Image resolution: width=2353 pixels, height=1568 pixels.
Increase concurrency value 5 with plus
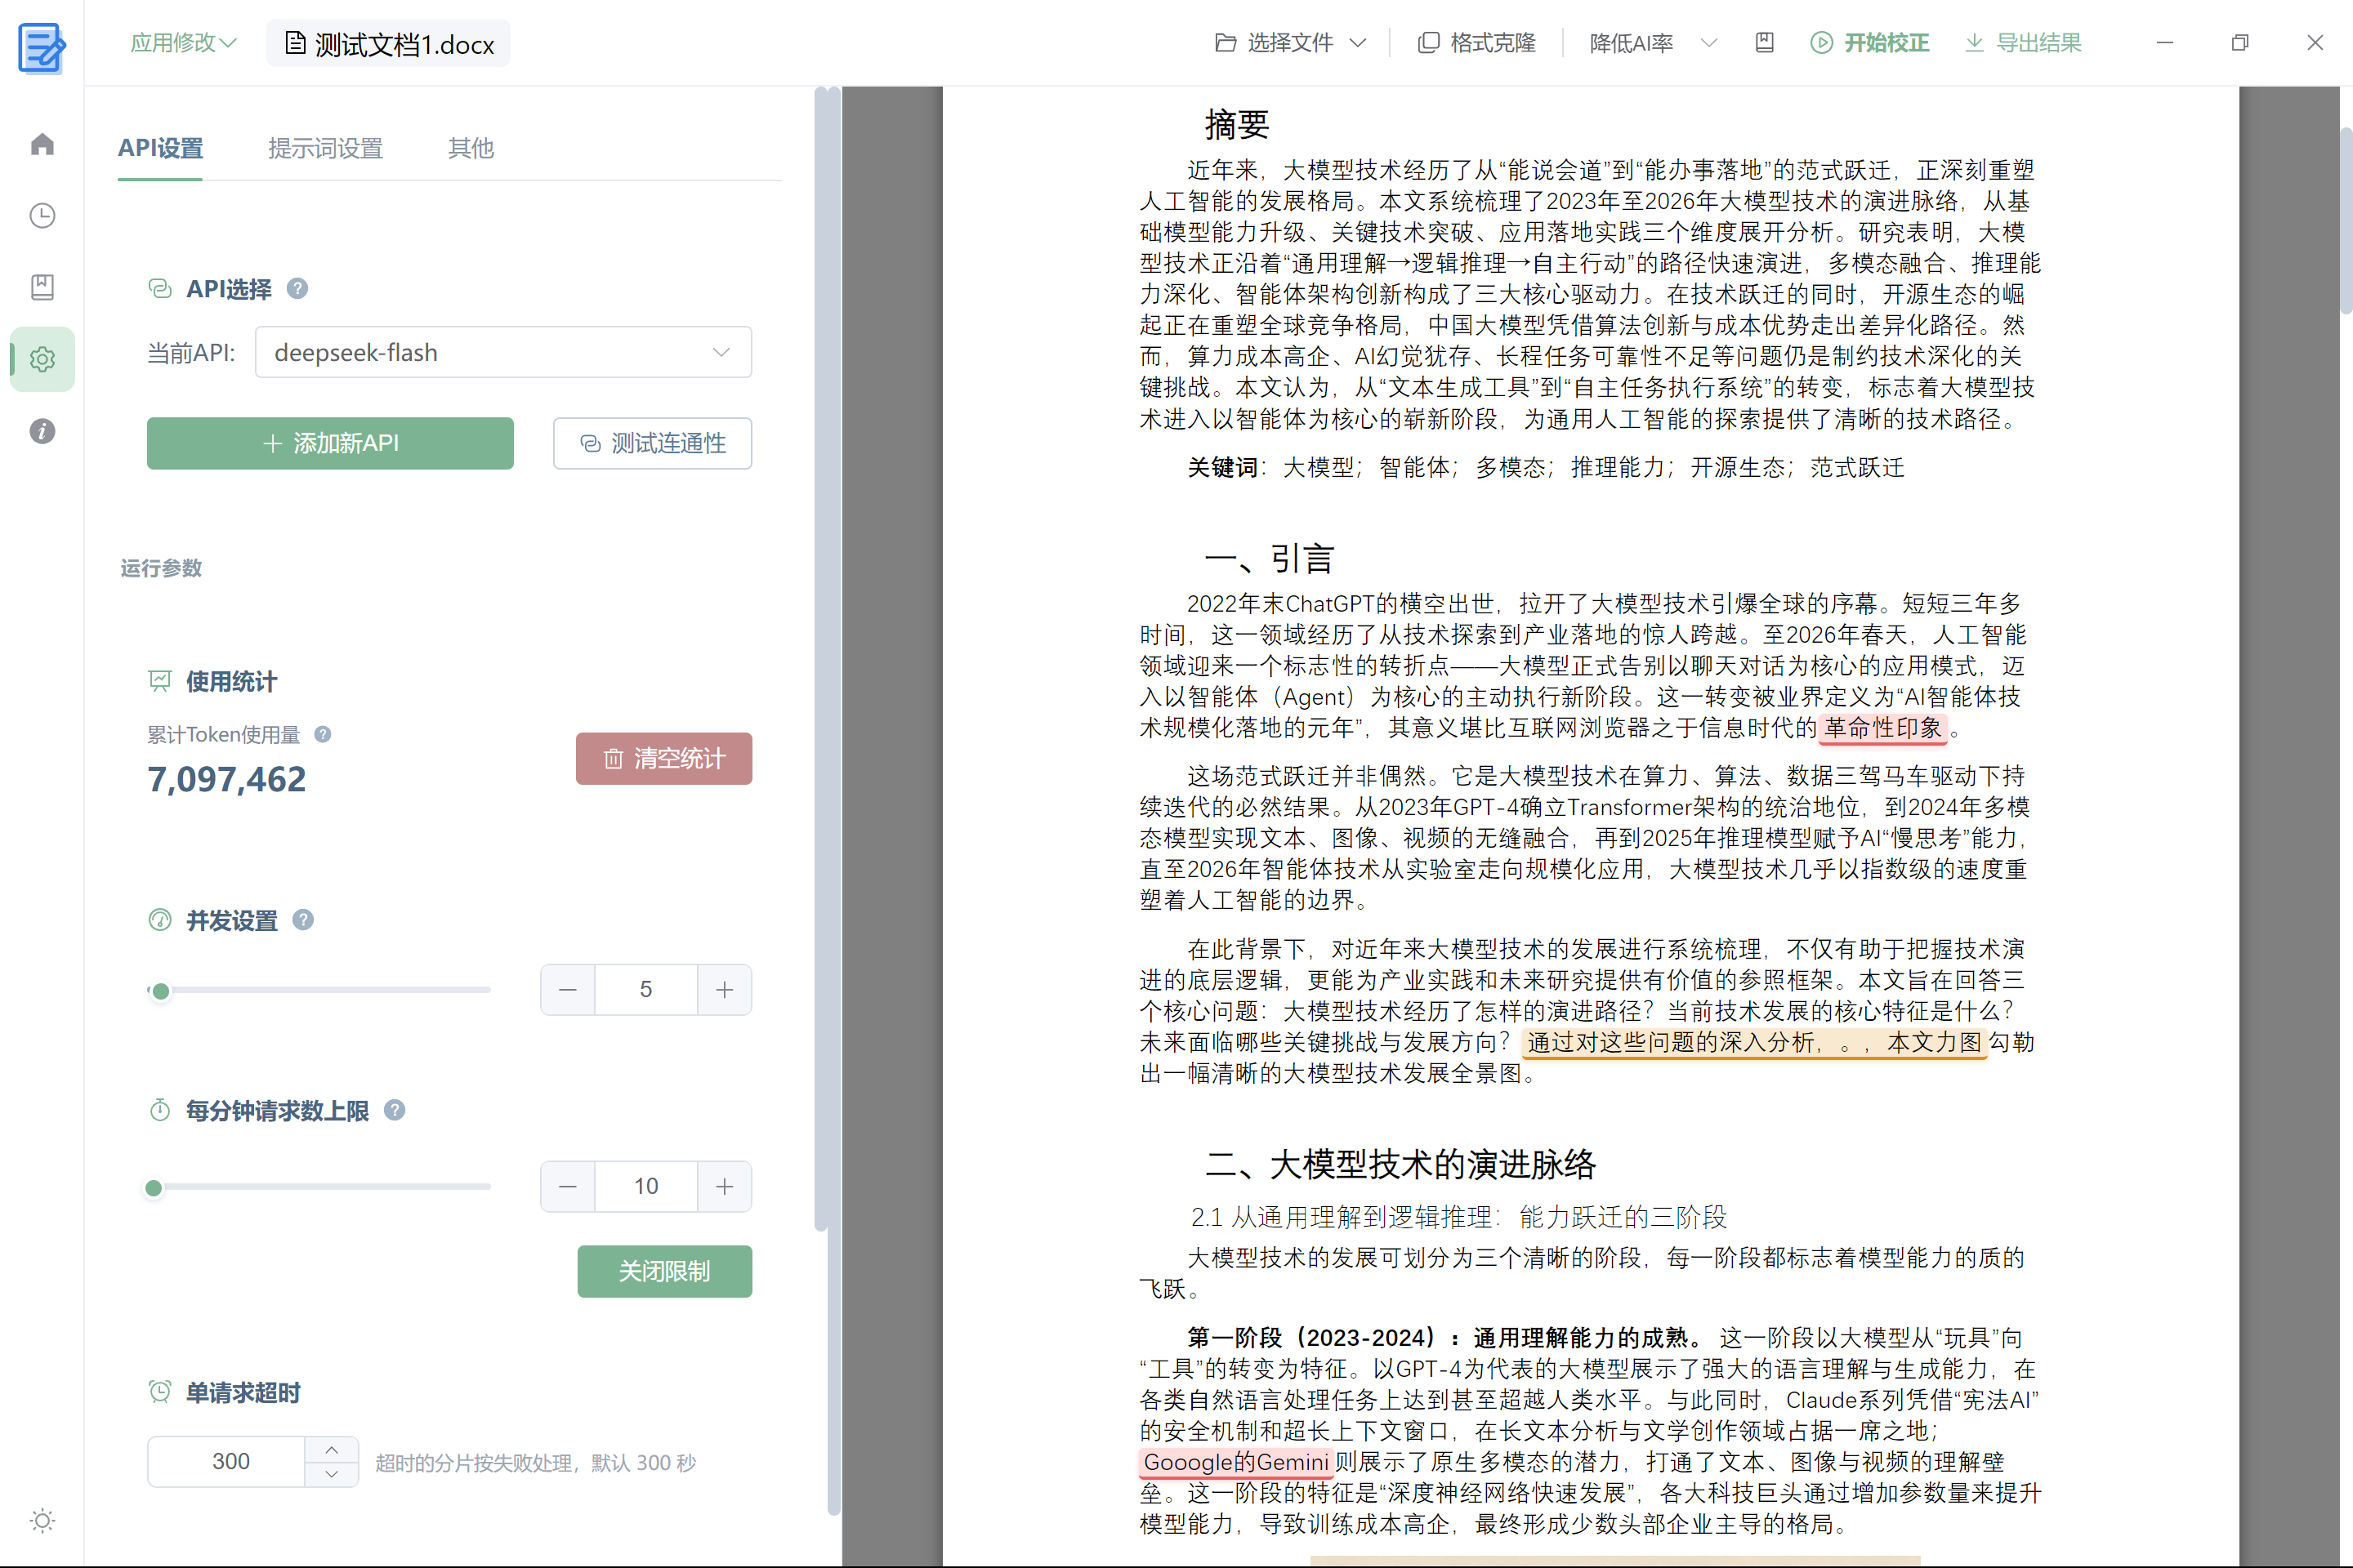coord(725,990)
